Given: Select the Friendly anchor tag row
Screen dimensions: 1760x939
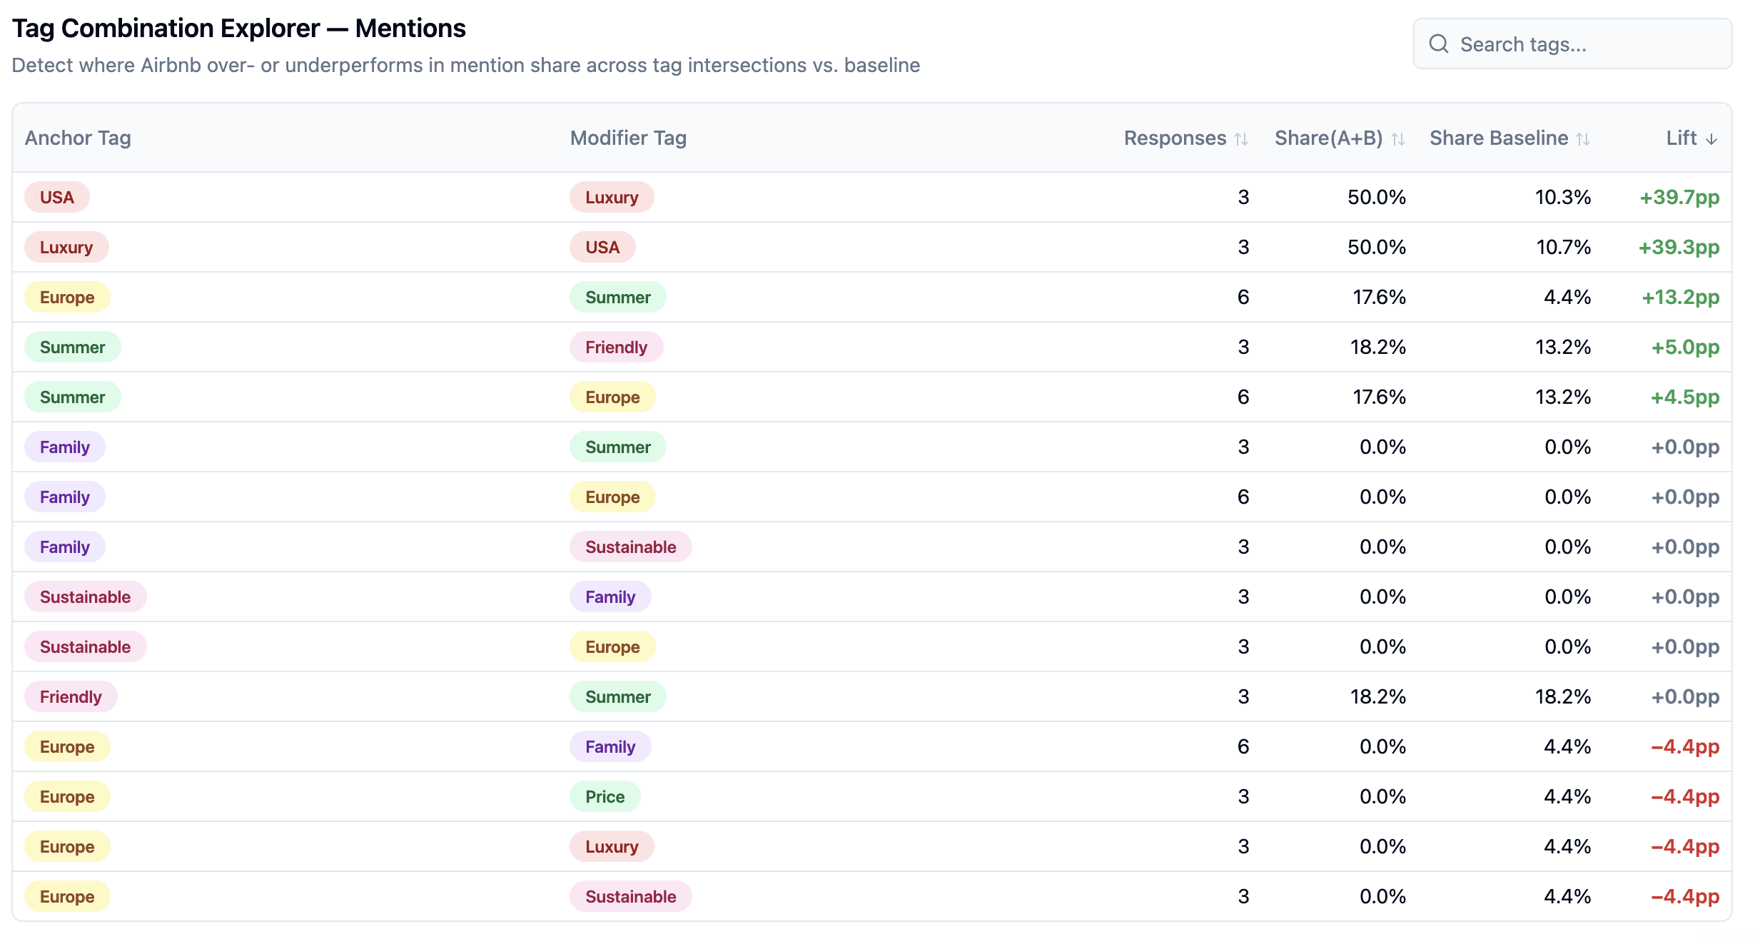Looking at the screenshot, I should [x=71, y=696].
